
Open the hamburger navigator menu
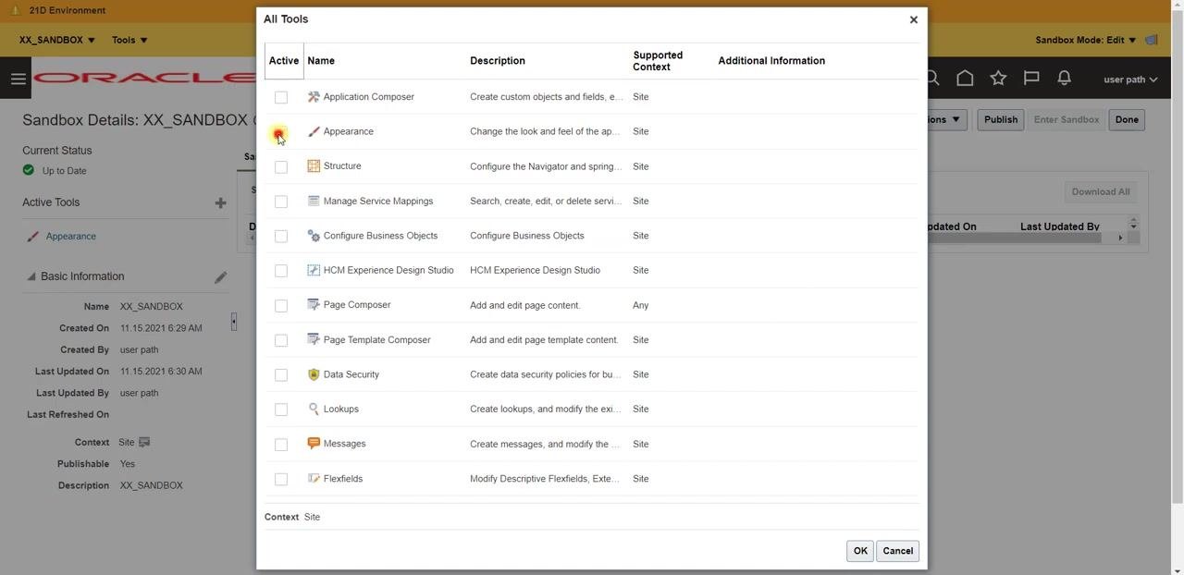[18, 80]
